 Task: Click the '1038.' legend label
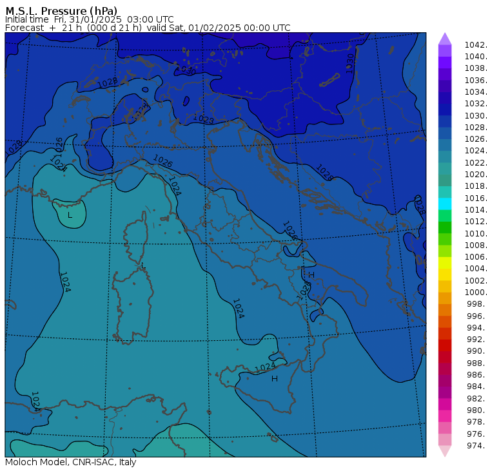coord(476,68)
